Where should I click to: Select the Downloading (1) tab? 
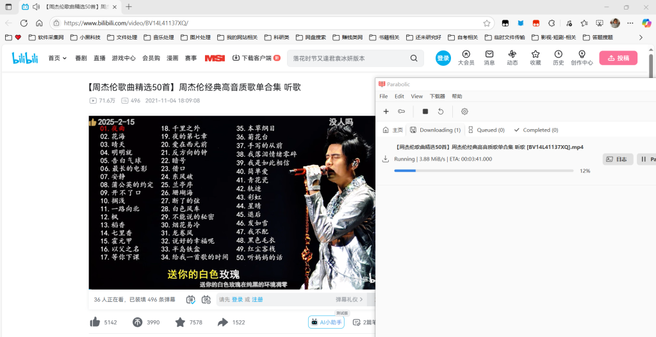436,130
